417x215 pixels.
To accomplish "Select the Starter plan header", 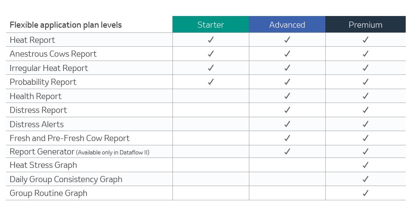I will pyautogui.click(x=211, y=24).
